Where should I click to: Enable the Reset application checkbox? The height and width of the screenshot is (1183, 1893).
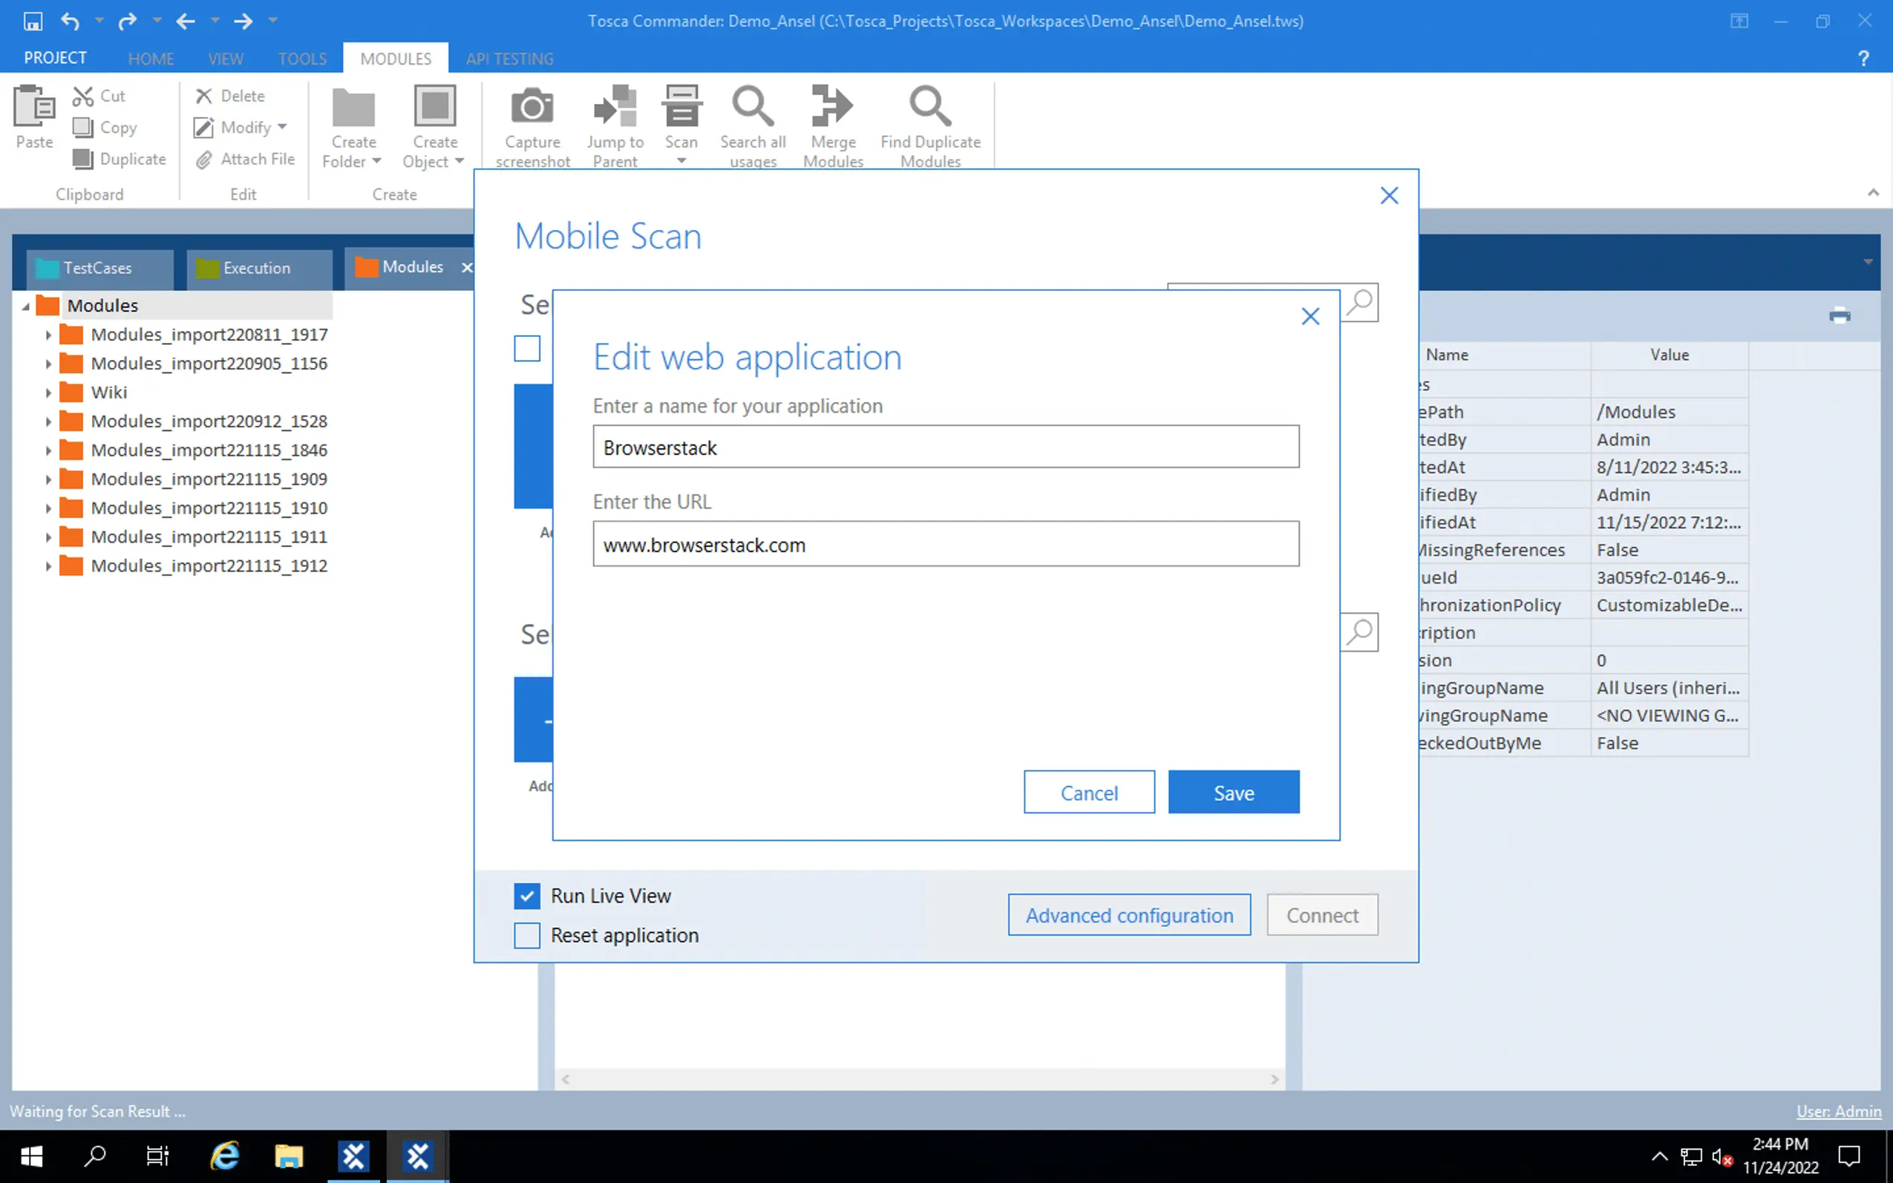[526, 936]
